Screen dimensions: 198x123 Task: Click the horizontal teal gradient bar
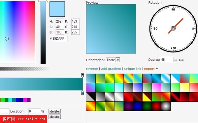(41, 84)
